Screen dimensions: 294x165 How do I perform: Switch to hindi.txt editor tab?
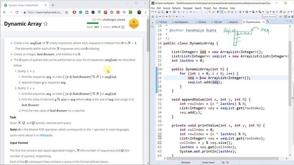[x=233, y=22]
